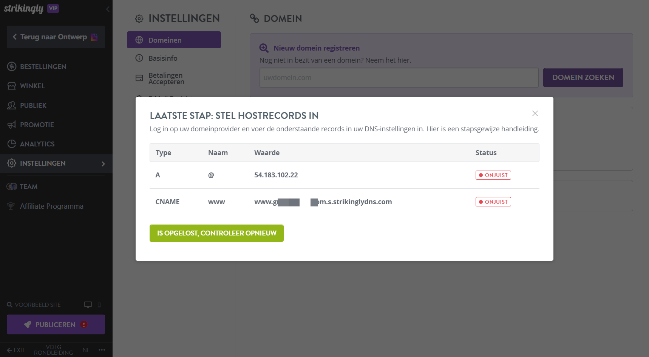
Task: Open Team section
Action: [x=29, y=187]
